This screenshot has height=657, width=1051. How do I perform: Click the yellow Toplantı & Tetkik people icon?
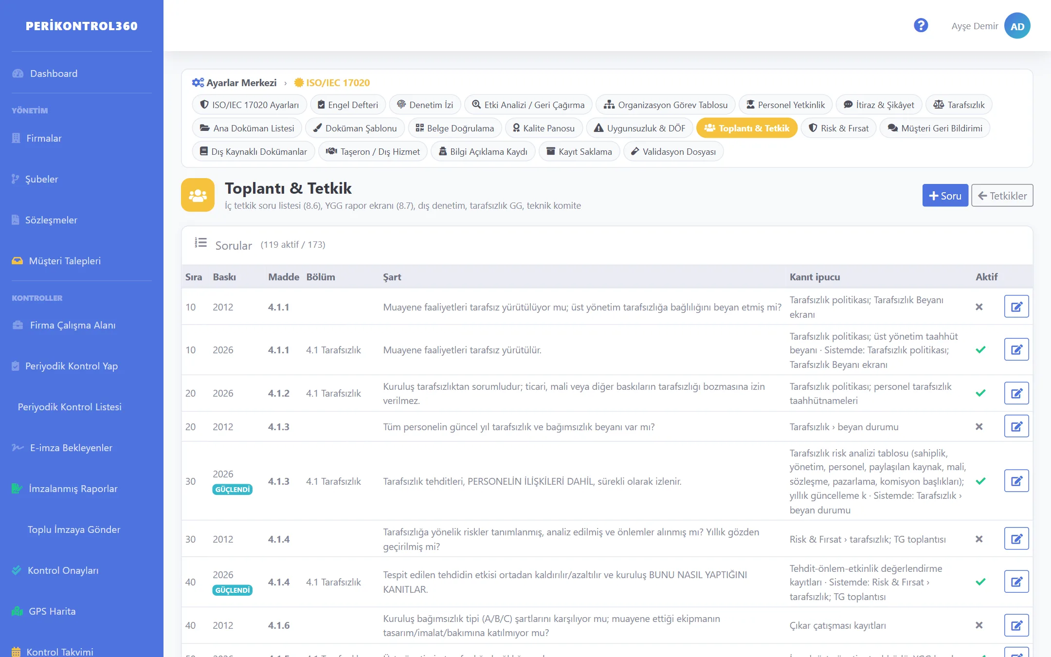[198, 195]
